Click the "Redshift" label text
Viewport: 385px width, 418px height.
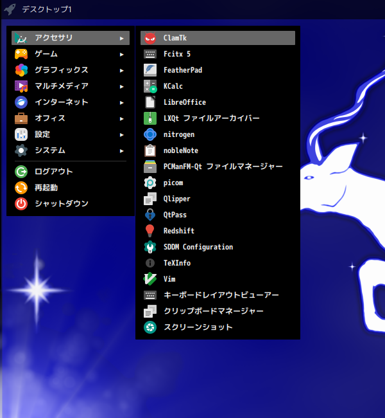coord(179,231)
